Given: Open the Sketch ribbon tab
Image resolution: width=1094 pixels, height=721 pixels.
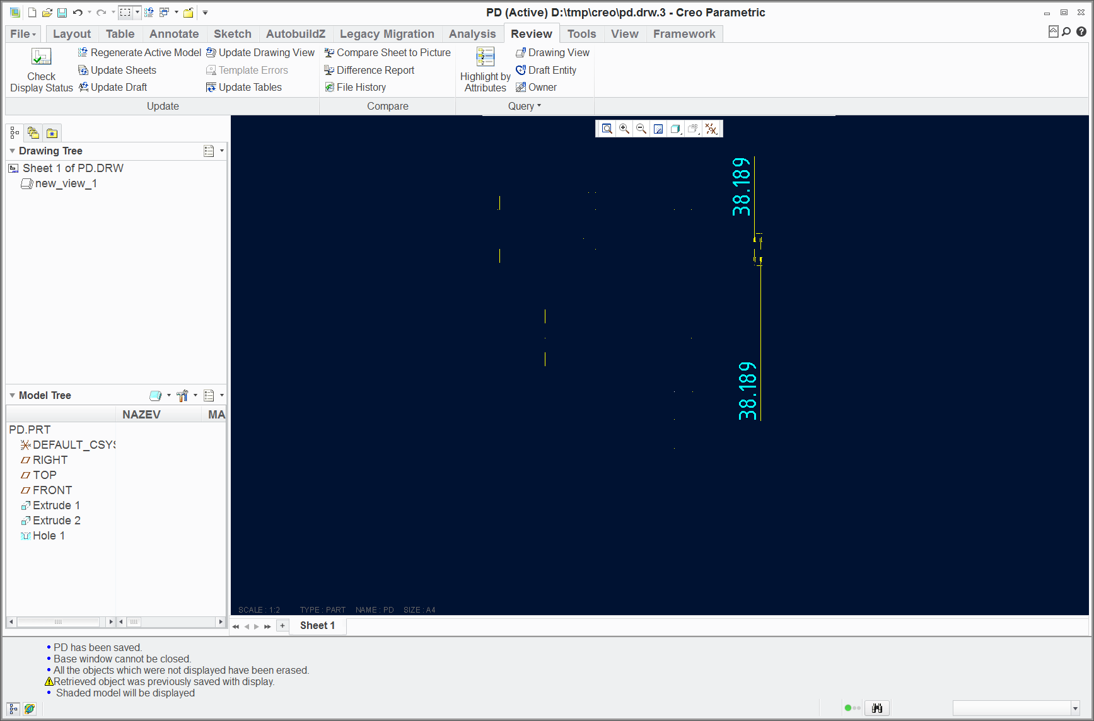Looking at the screenshot, I should pyautogui.click(x=233, y=34).
